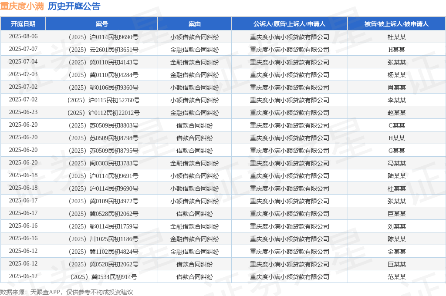Click the 被告/被上诉人/被申请人 column header
Image resolution: width=446 pixels, height=296 pixels.
pyautogui.click(x=396, y=24)
